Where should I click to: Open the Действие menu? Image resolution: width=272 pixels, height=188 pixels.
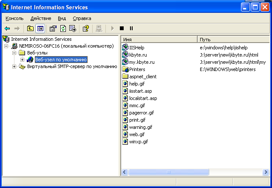(41, 18)
